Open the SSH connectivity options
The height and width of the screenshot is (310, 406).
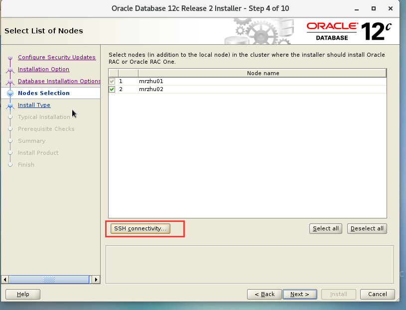click(x=140, y=228)
